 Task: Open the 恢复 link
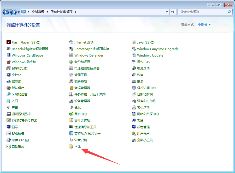140,75
